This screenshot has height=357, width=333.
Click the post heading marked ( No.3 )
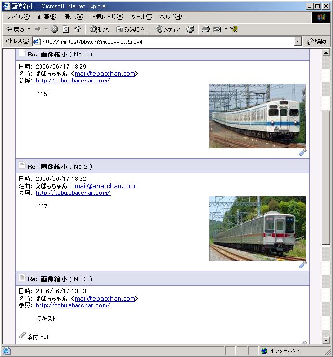coord(60,279)
